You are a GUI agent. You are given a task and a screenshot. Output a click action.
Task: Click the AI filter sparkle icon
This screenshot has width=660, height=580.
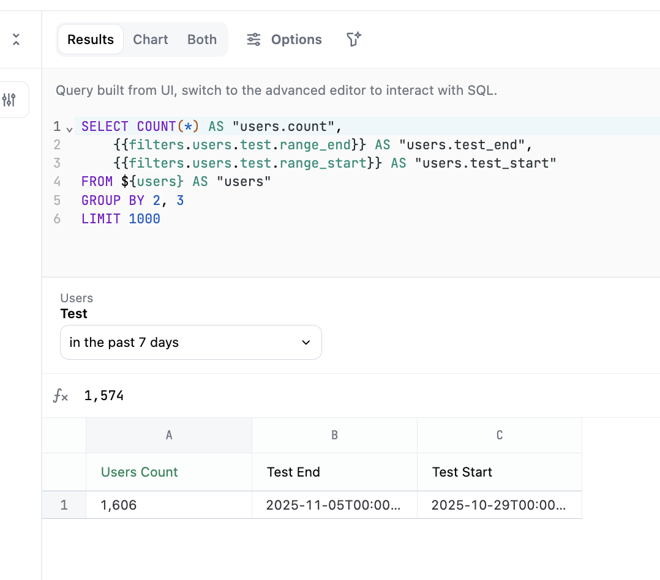pos(354,40)
